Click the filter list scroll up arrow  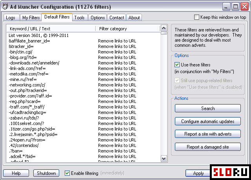(x=164, y=28)
